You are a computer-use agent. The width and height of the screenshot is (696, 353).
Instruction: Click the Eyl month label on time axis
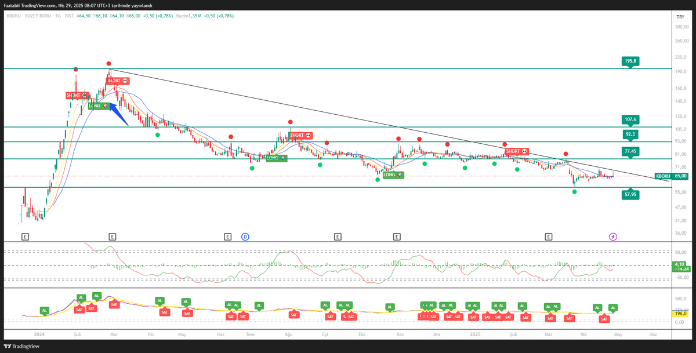(x=325, y=334)
